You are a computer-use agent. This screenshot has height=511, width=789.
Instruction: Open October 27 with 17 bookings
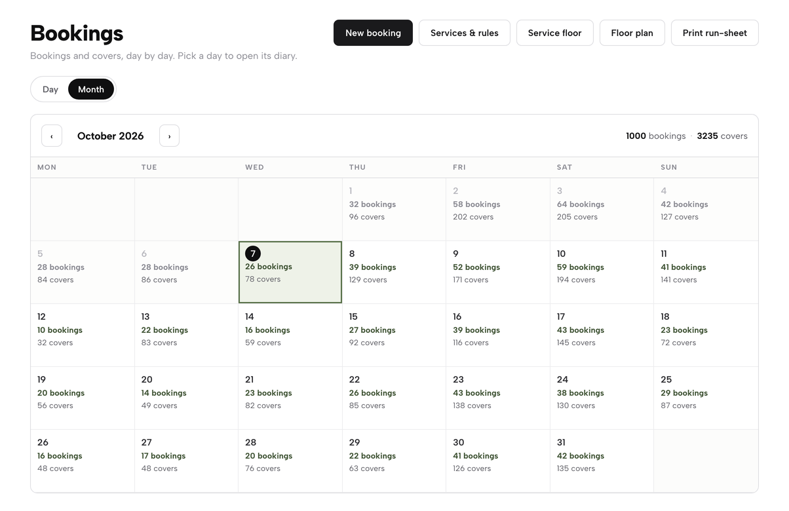tap(186, 461)
